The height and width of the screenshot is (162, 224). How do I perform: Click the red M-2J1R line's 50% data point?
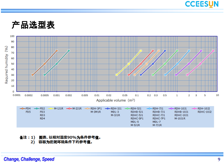(x=141, y=64)
